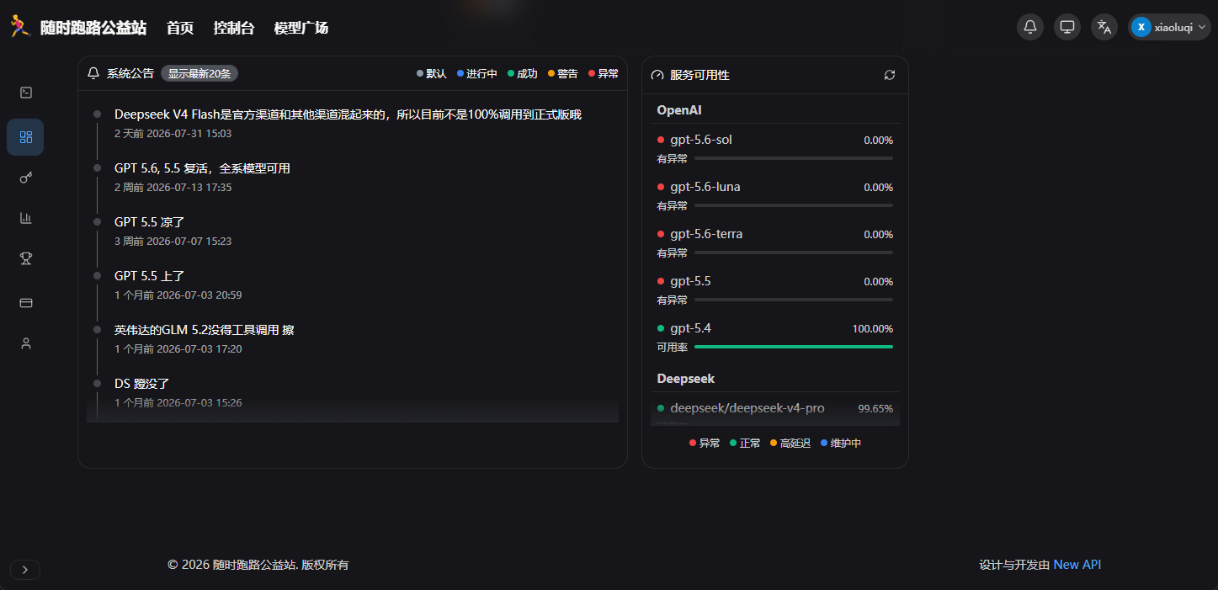
Task: Click the 维护中 status legend
Action: coord(841,443)
